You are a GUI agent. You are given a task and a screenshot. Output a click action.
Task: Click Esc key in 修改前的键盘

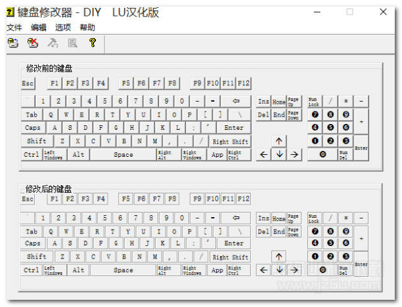click(x=28, y=83)
